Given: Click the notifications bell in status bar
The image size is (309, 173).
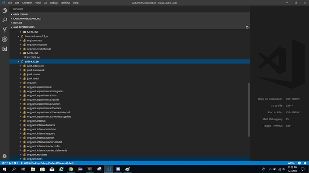Looking at the screenshot, I should pyautogui.click(x=305, y=163).
